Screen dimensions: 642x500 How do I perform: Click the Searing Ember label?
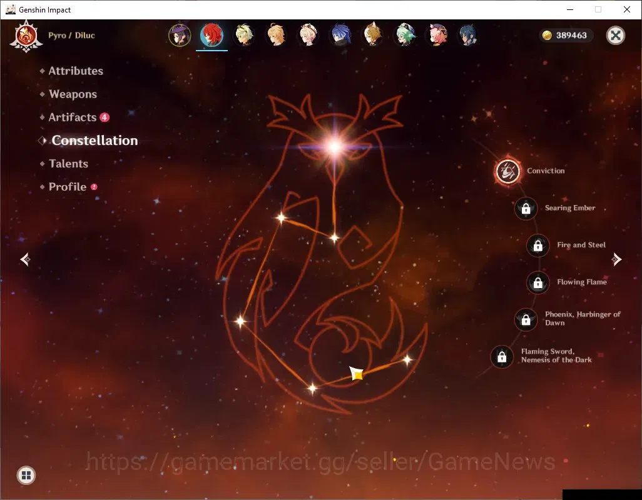(x=570, y=207)
